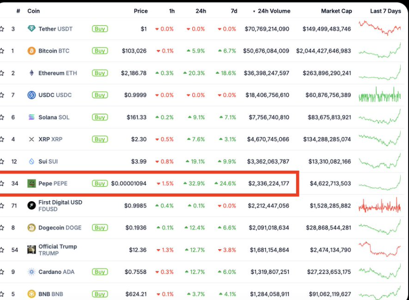Open Official Trump 7-day sparkline chart
Image resolution: width=409 pixels, height=300 pixels.
coord(380,249)
